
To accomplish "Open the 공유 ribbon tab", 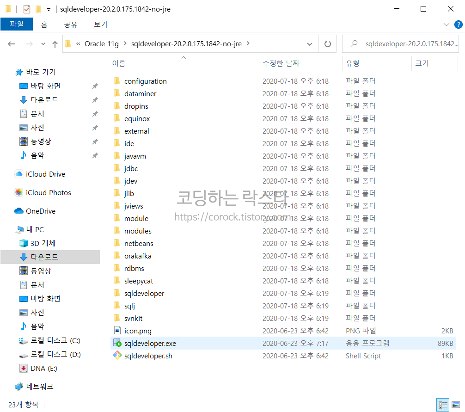I will click(x=71, y=25).
